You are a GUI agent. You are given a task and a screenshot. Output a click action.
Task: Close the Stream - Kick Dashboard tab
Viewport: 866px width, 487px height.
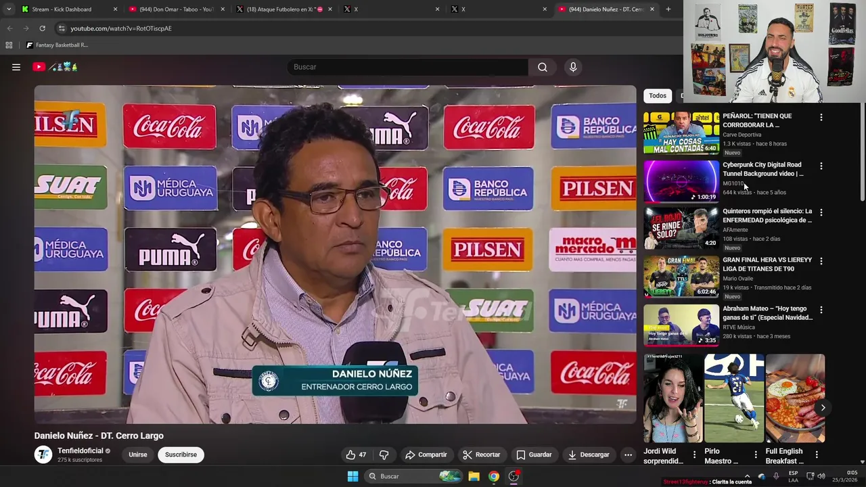pos(115,9)
